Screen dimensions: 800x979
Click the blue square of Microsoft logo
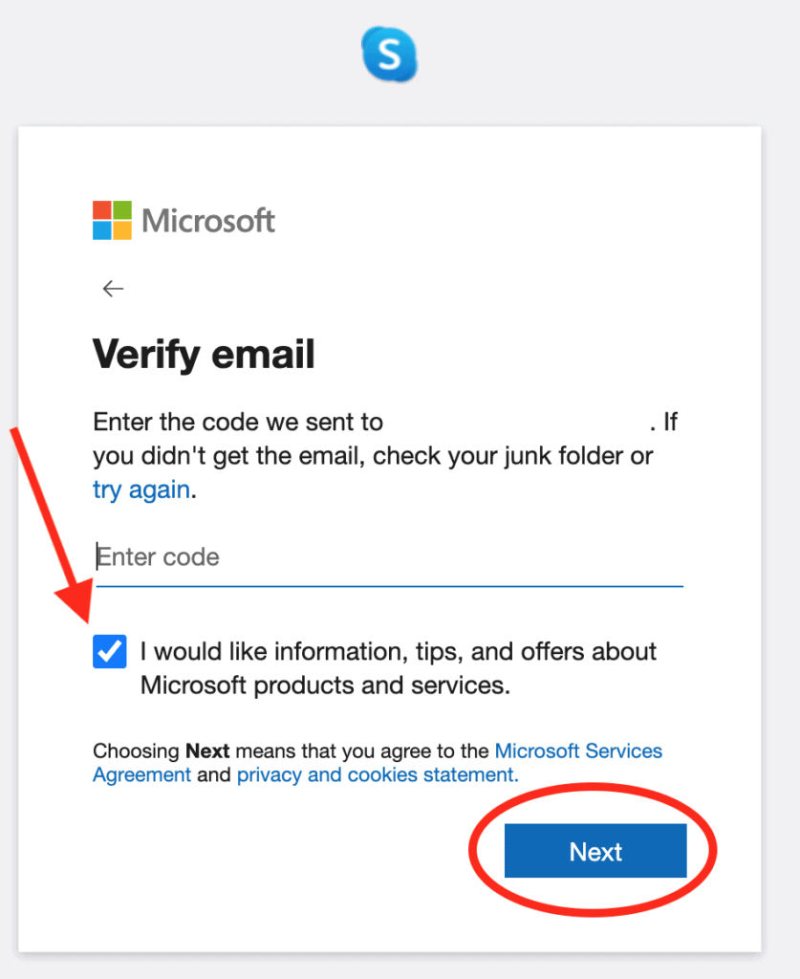pos(102,230)
